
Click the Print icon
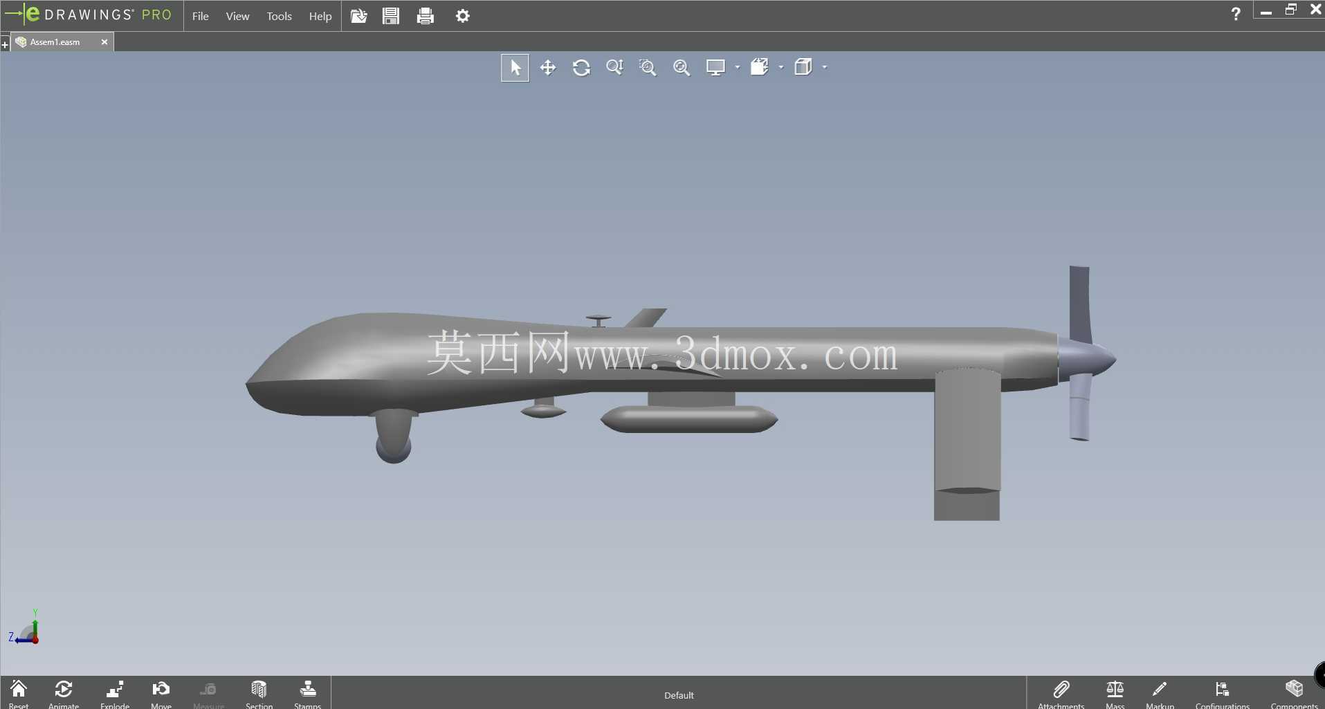tap(426, 15)
